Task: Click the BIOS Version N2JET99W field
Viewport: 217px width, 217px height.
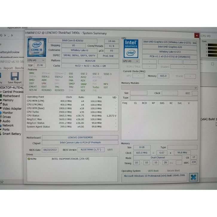Action: point(91,150)
